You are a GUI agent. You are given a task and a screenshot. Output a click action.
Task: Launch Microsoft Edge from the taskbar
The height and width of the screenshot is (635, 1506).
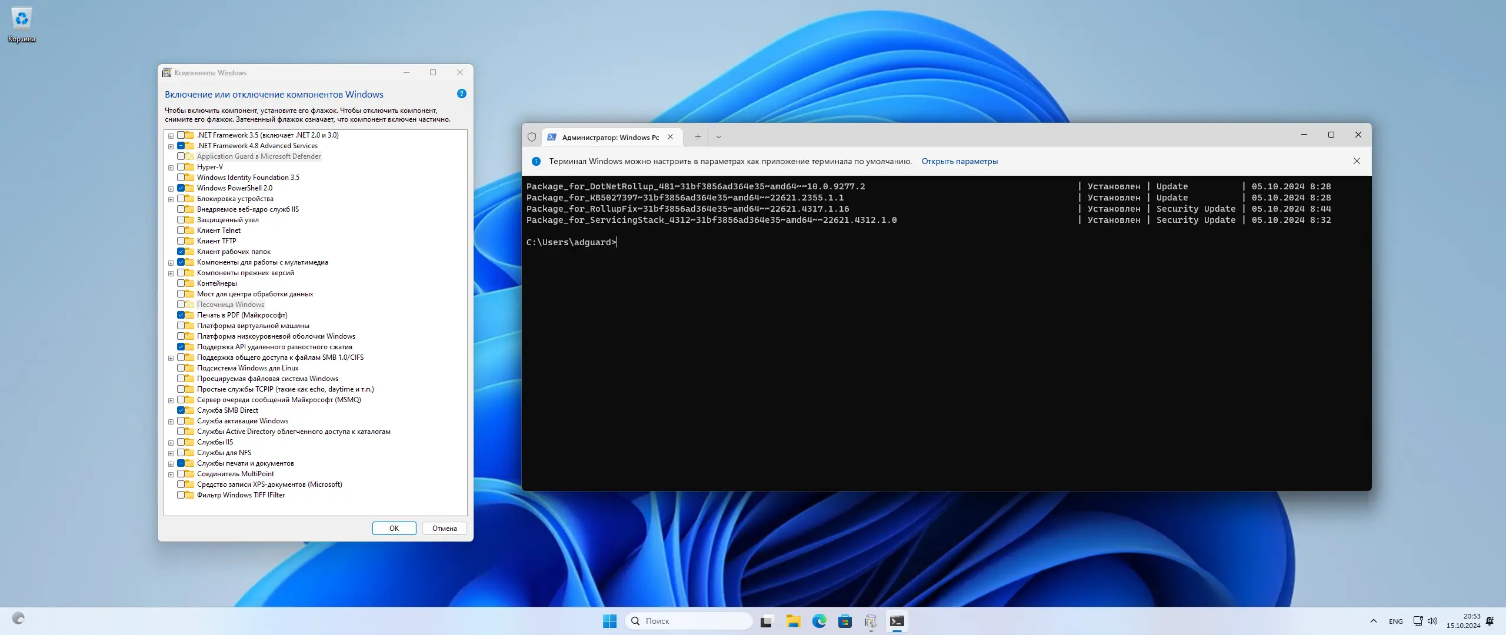819,621
